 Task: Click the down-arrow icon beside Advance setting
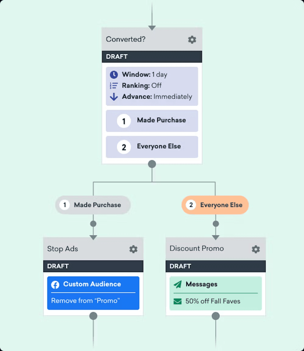point(114,97)
